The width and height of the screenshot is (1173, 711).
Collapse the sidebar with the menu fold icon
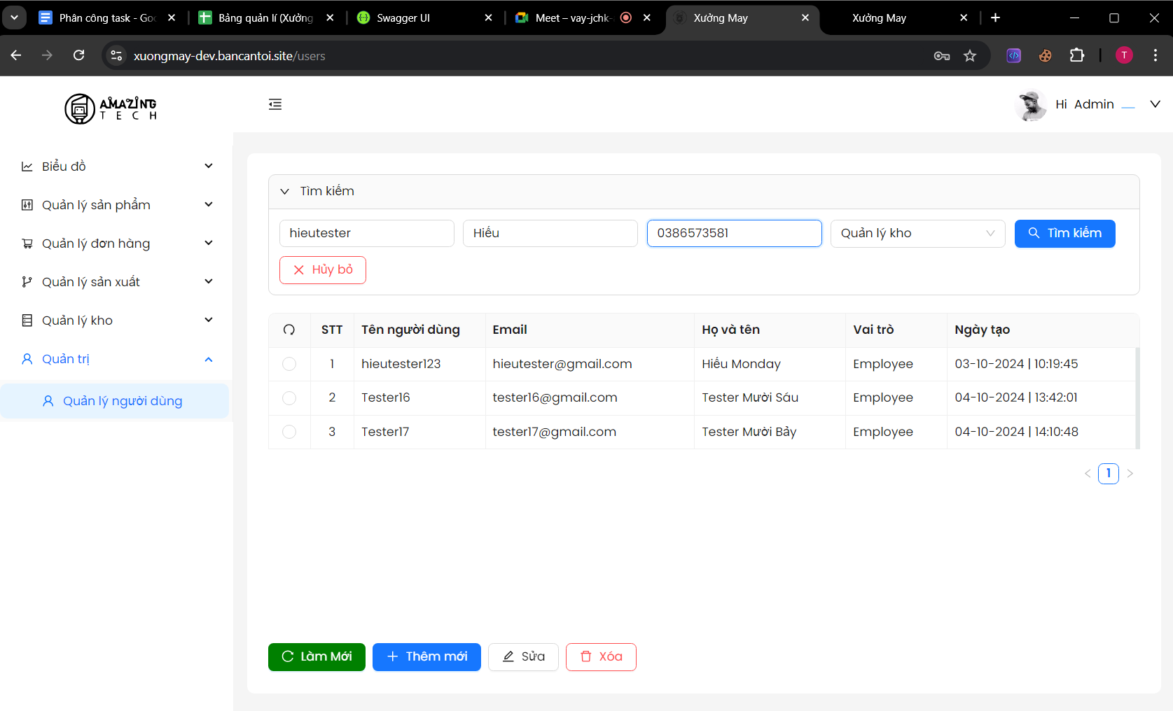[x=275, y=104]
